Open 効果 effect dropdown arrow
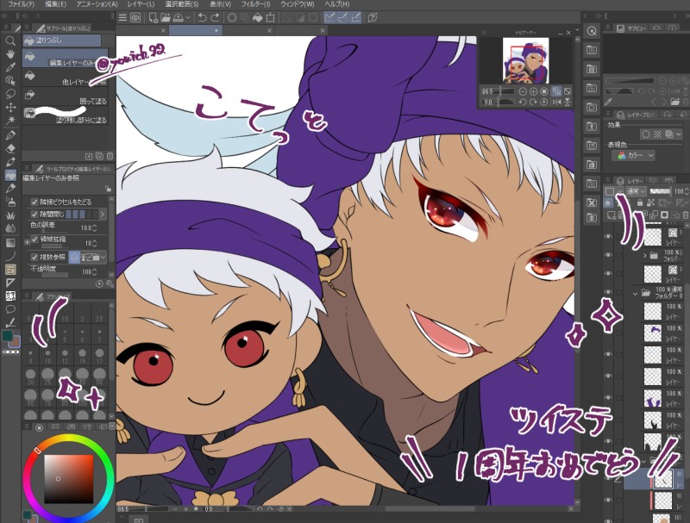The image size is (690, 523). tap(678, 134)
